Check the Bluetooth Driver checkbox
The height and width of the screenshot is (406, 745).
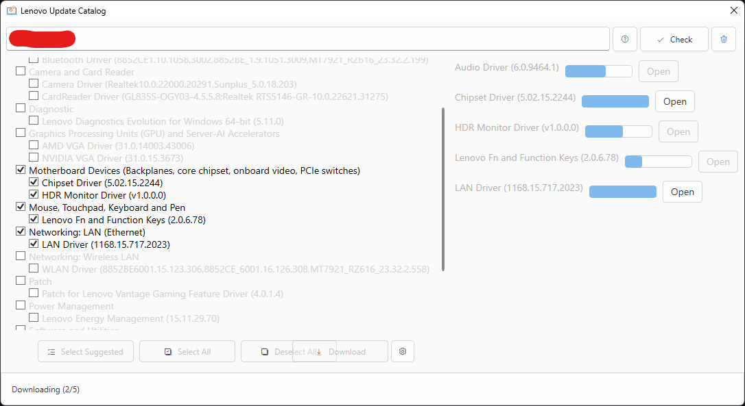click(33, 60)
